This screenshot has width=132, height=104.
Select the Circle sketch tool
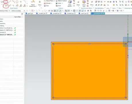click(17, 2)
